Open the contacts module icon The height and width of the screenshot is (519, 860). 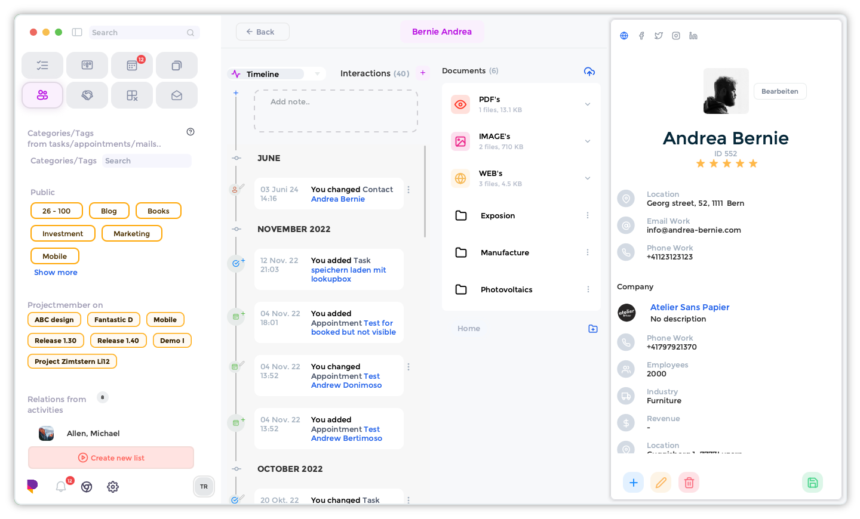42,95
